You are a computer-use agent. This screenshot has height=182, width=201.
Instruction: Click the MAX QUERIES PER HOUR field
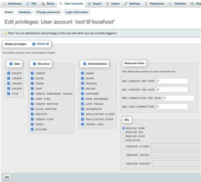pos(172,81)
